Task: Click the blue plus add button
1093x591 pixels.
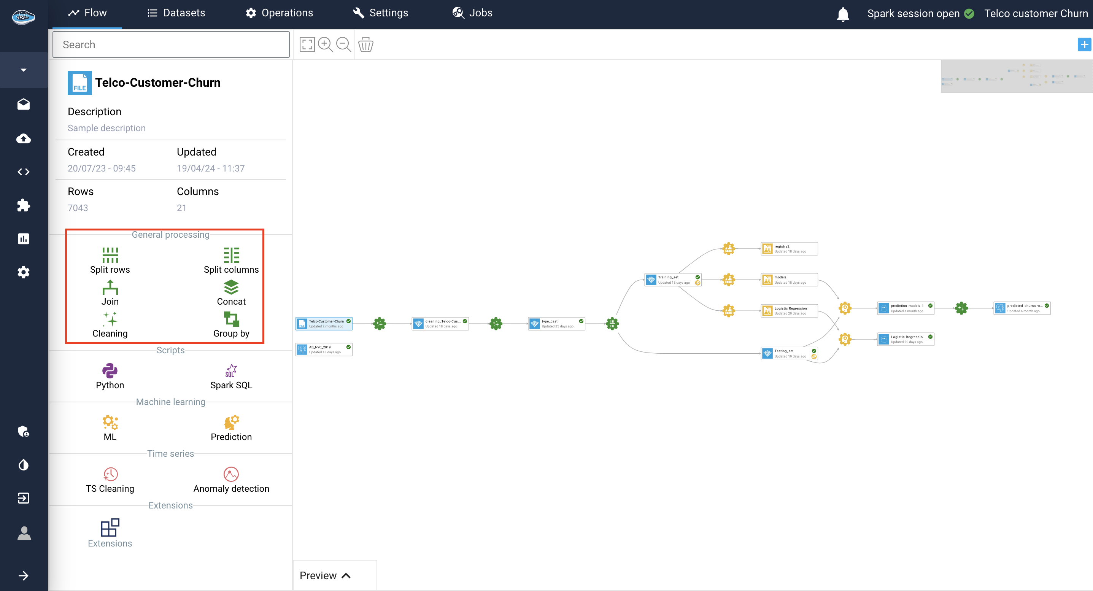Action: [x=1084, y=44]
